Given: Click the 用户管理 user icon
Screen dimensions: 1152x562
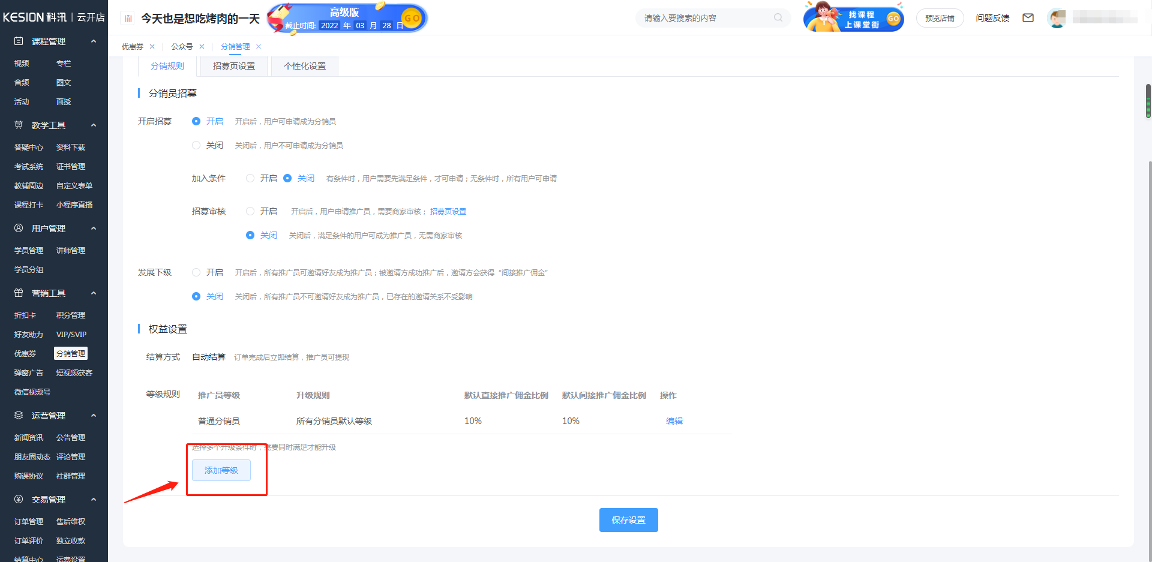Looking at the screenshot, I should [x=19, y=228].
